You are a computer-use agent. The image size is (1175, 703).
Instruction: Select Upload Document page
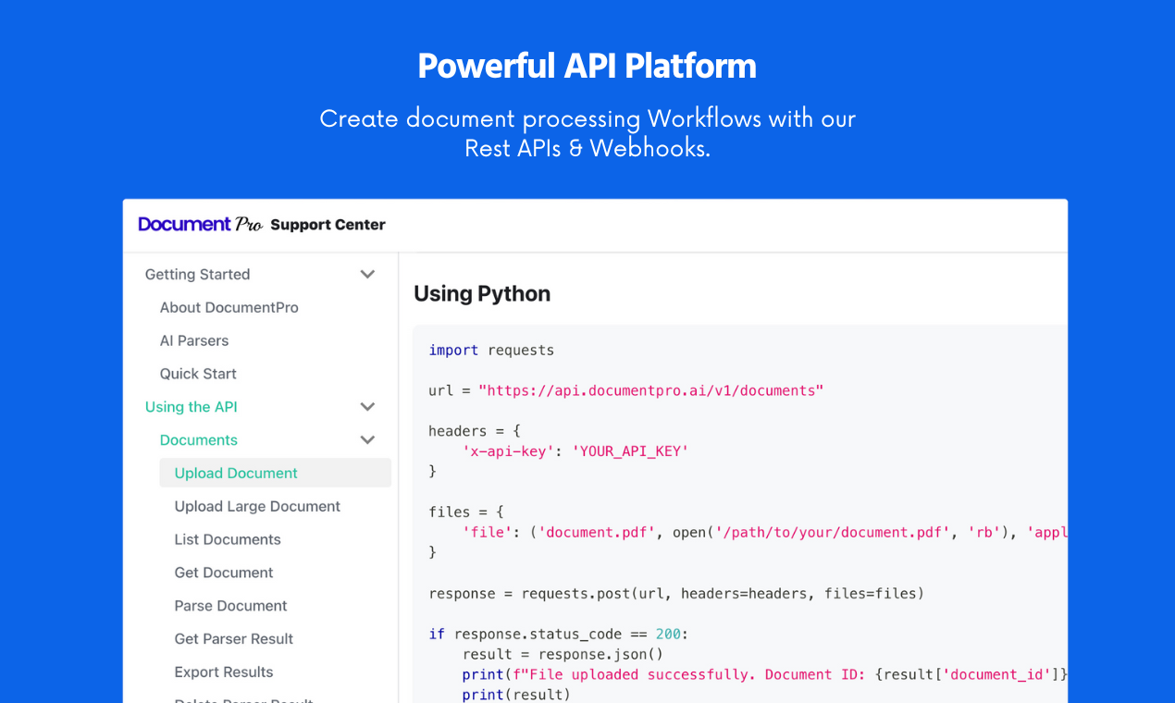click(x=275, y=473)
